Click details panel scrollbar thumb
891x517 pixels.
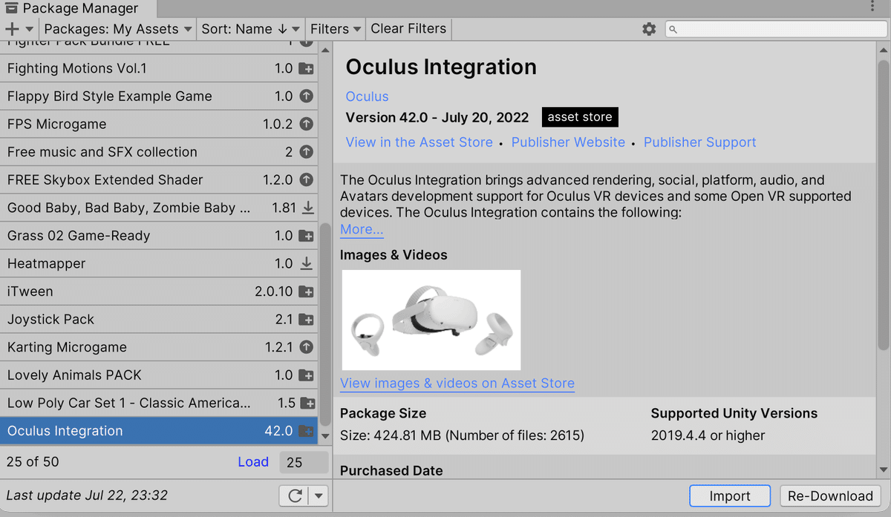pyautogui.click(x=884, y=205)
